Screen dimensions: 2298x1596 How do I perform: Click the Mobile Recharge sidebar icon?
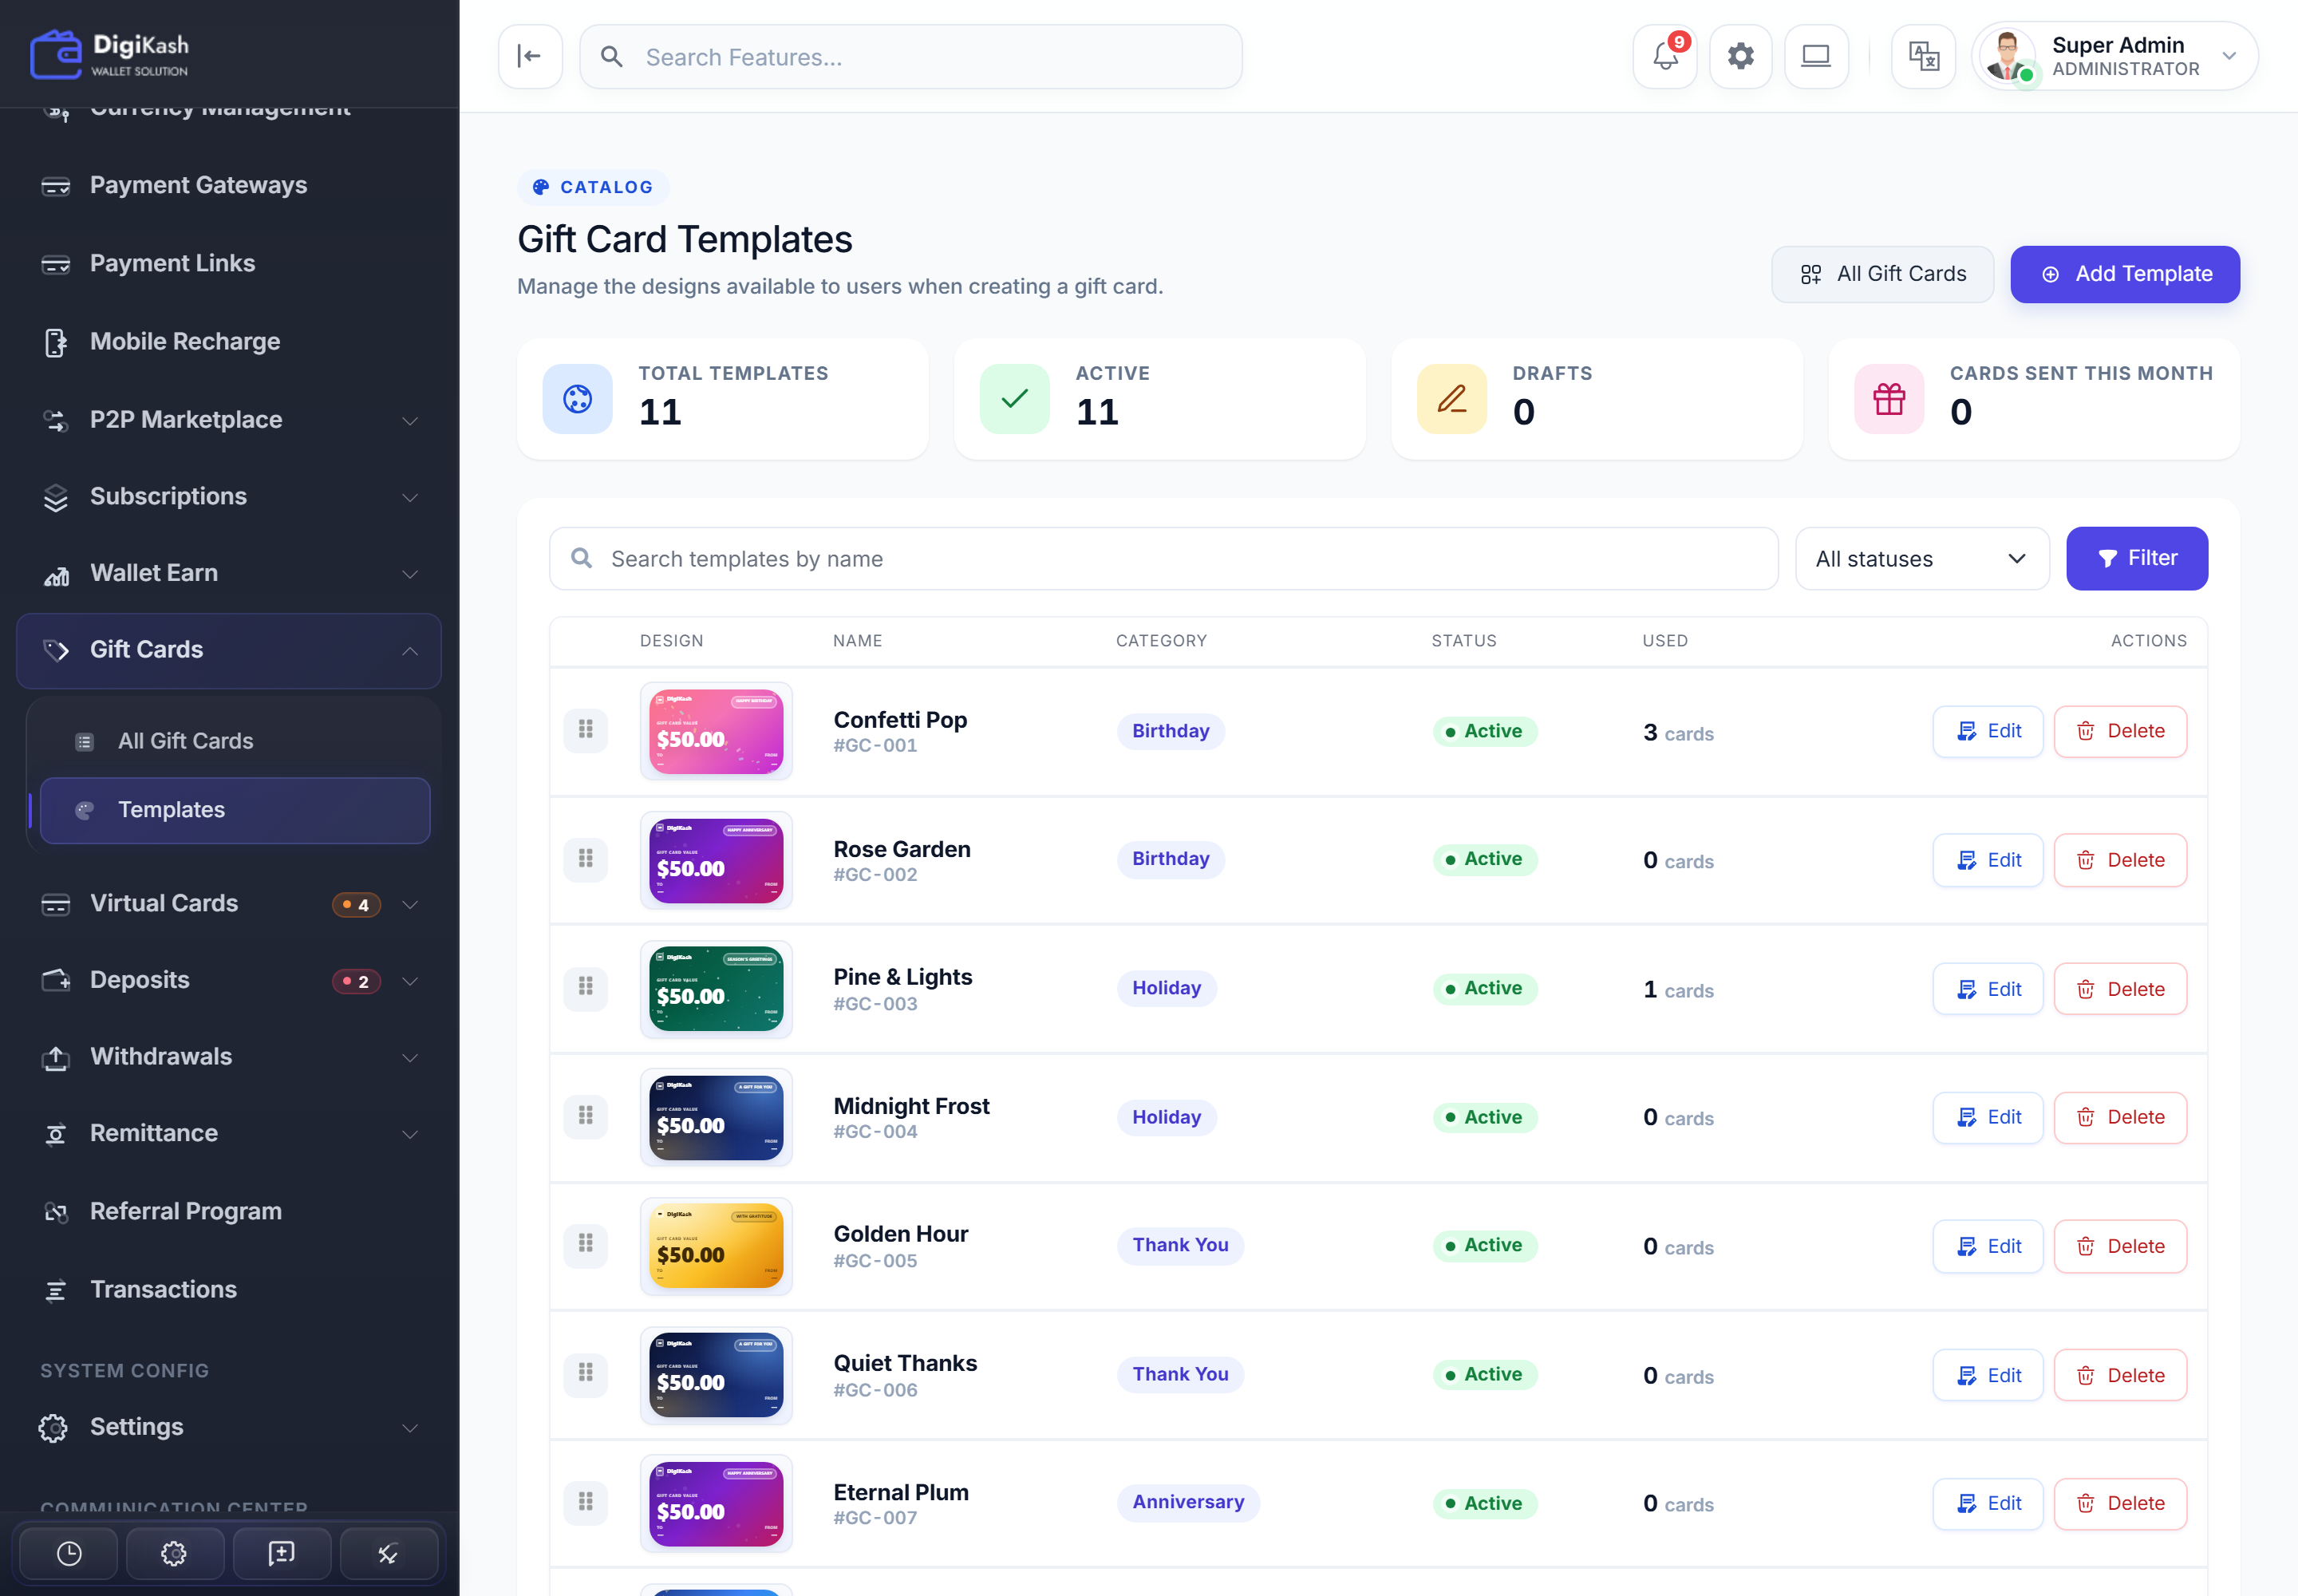click(56, 342)
